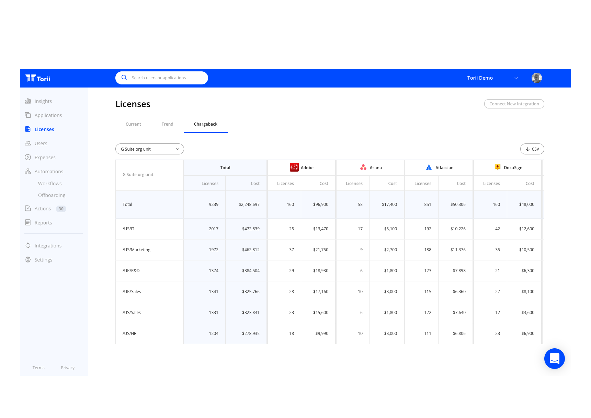Click the Total column group header
The image size is (591, 418).
225,167
